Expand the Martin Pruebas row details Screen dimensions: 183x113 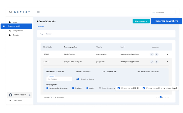coord(167,54)
